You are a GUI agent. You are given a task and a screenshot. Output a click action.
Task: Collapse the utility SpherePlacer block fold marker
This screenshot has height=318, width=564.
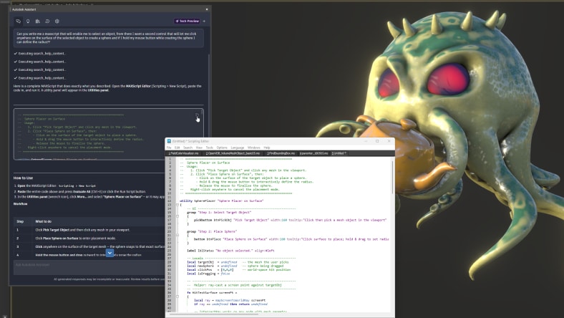tap(178, 205)
